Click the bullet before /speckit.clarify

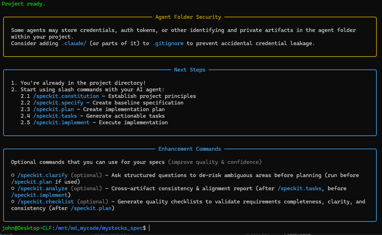13,175
